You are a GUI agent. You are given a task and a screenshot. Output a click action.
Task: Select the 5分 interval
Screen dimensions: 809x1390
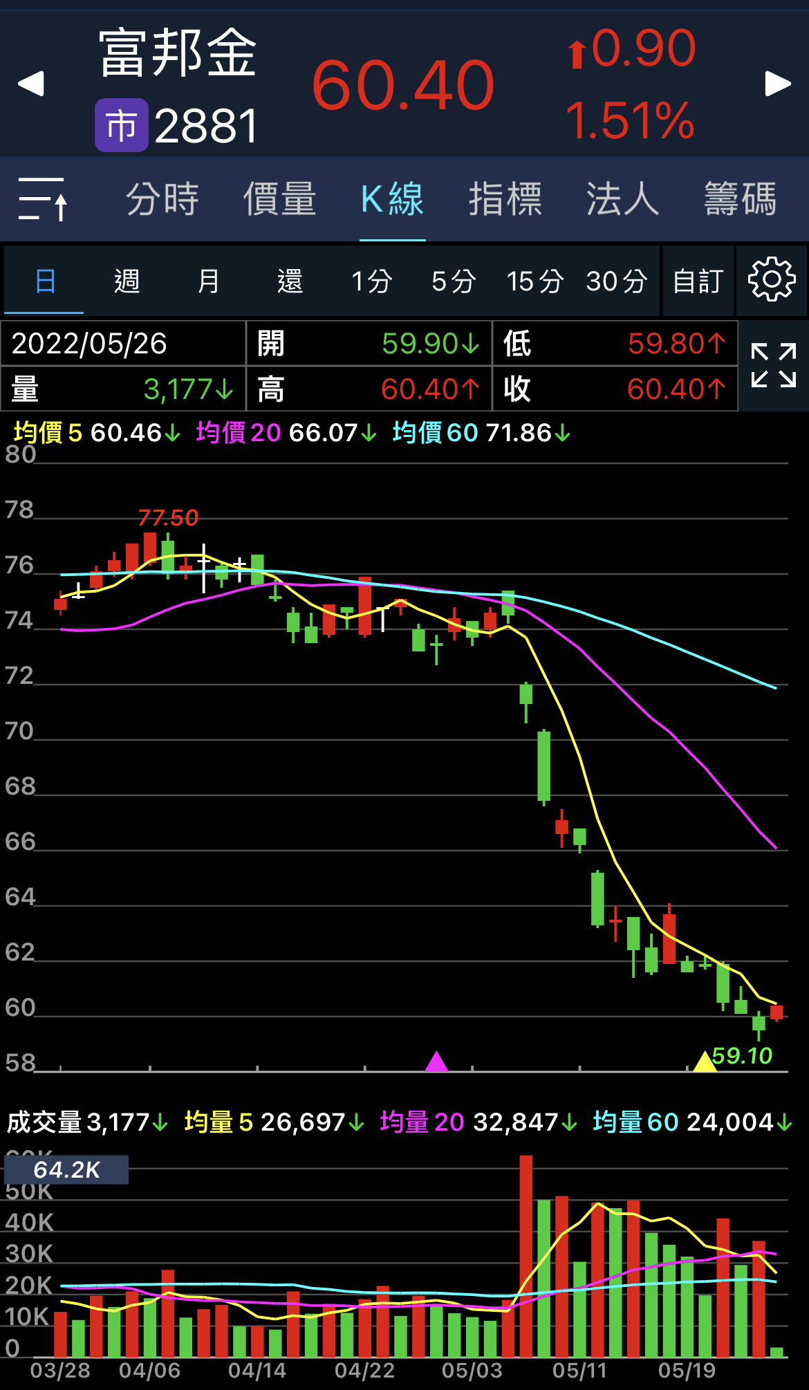point(454,281)
